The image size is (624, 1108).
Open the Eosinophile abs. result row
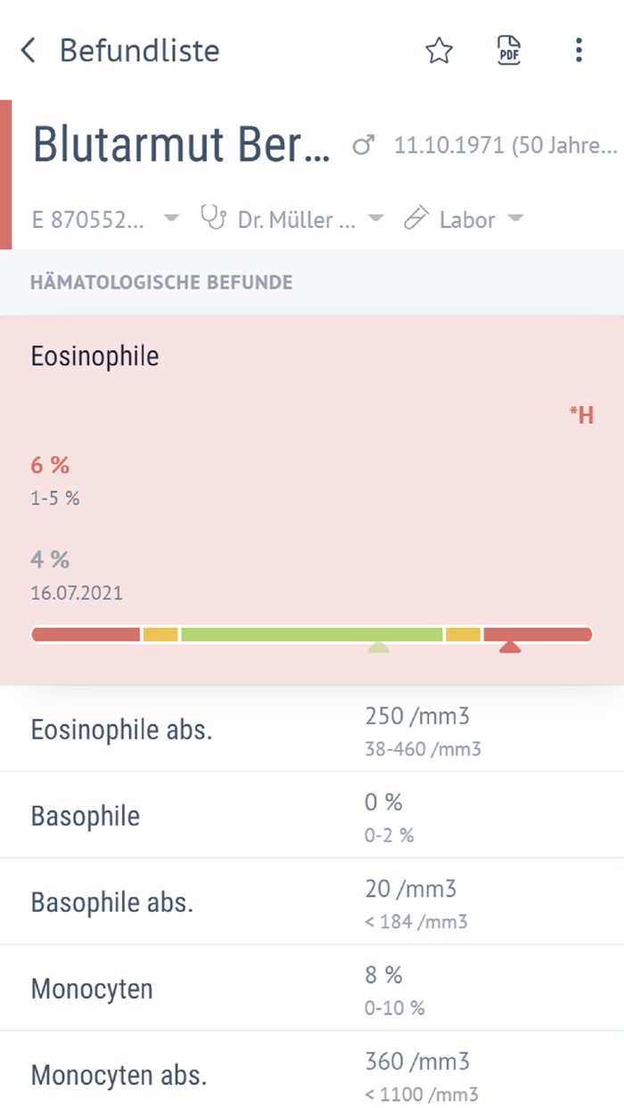[x=312, y=729]
